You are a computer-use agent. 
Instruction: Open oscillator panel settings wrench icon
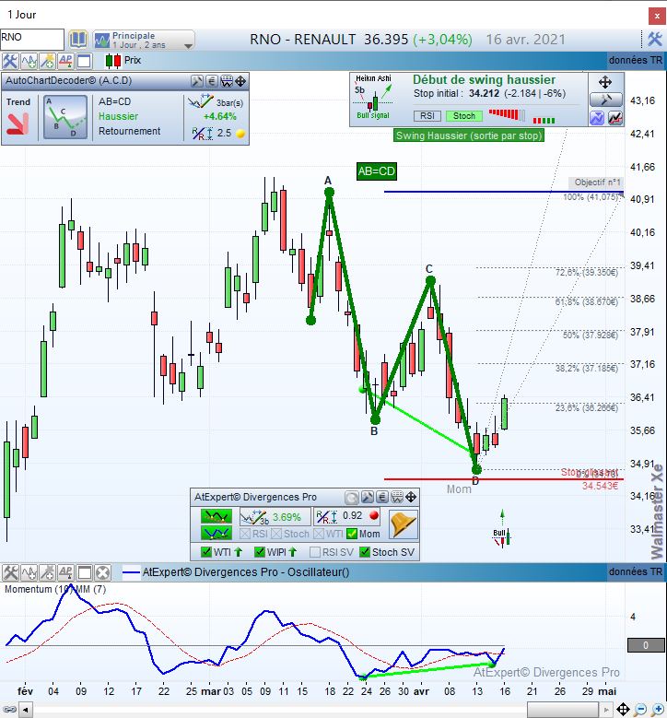coord(10,572)
